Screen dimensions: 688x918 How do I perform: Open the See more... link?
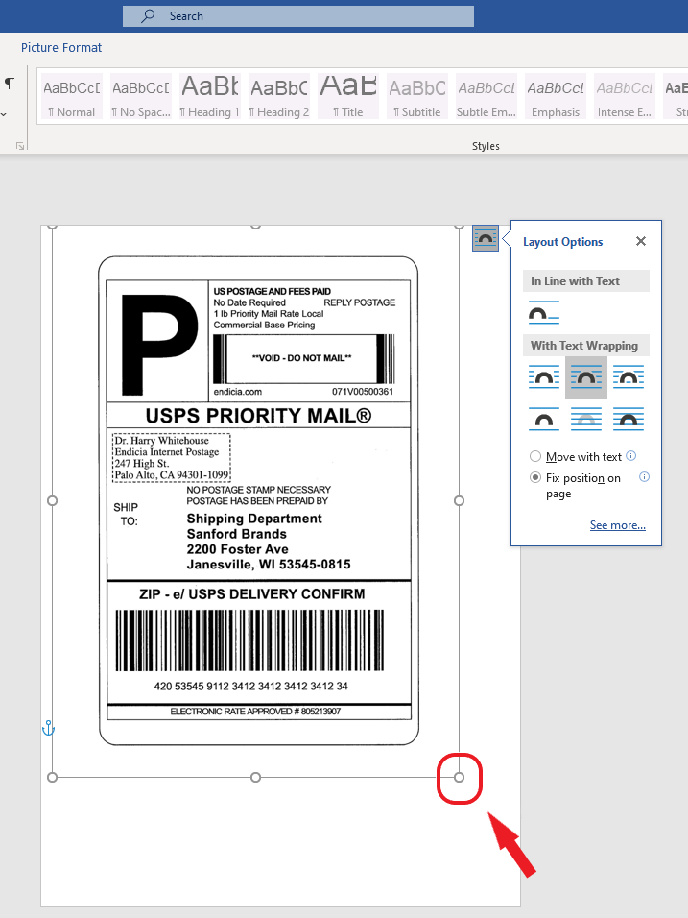pos(617,525)
